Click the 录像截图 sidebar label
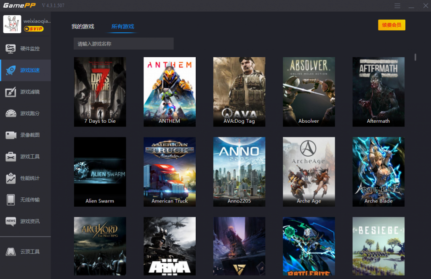Image resolution: width=431 pixels, height=279 pixels. tap(30, 135)
